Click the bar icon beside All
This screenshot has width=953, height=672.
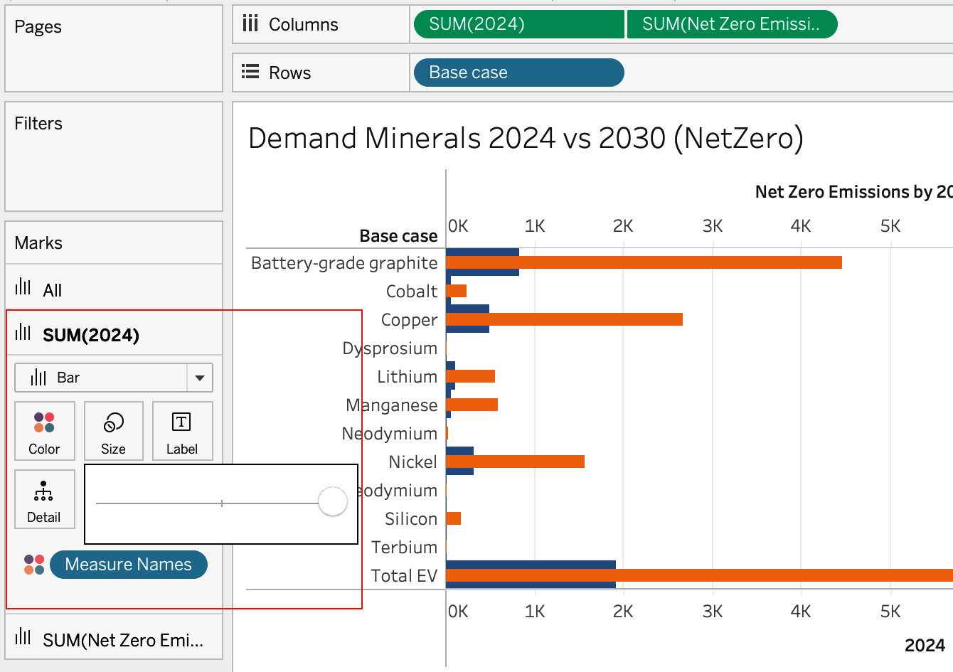23,287
